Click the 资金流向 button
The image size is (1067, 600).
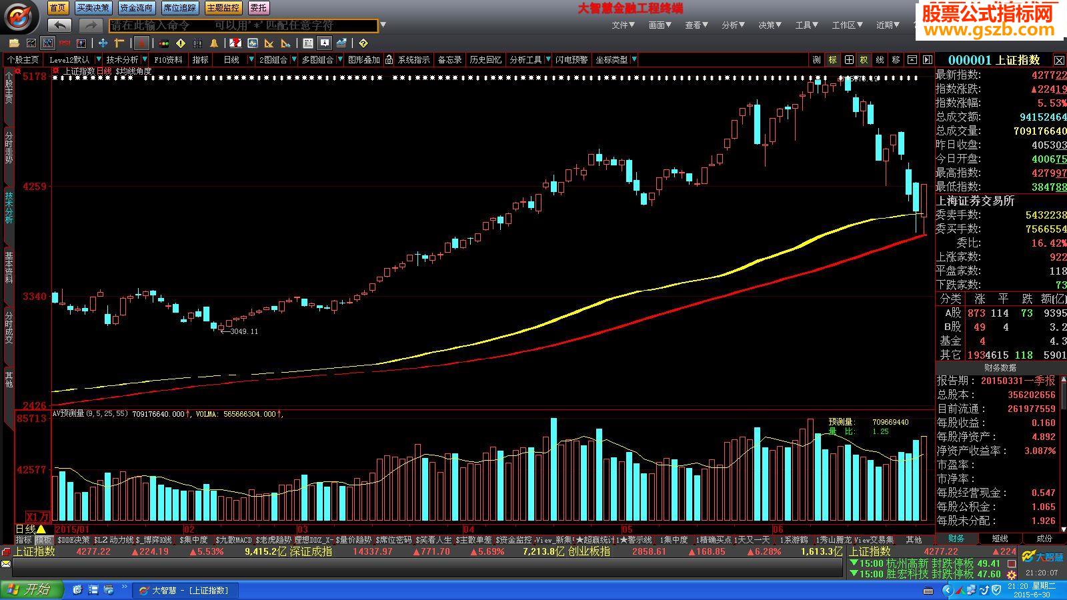click(x=136, y=8)
